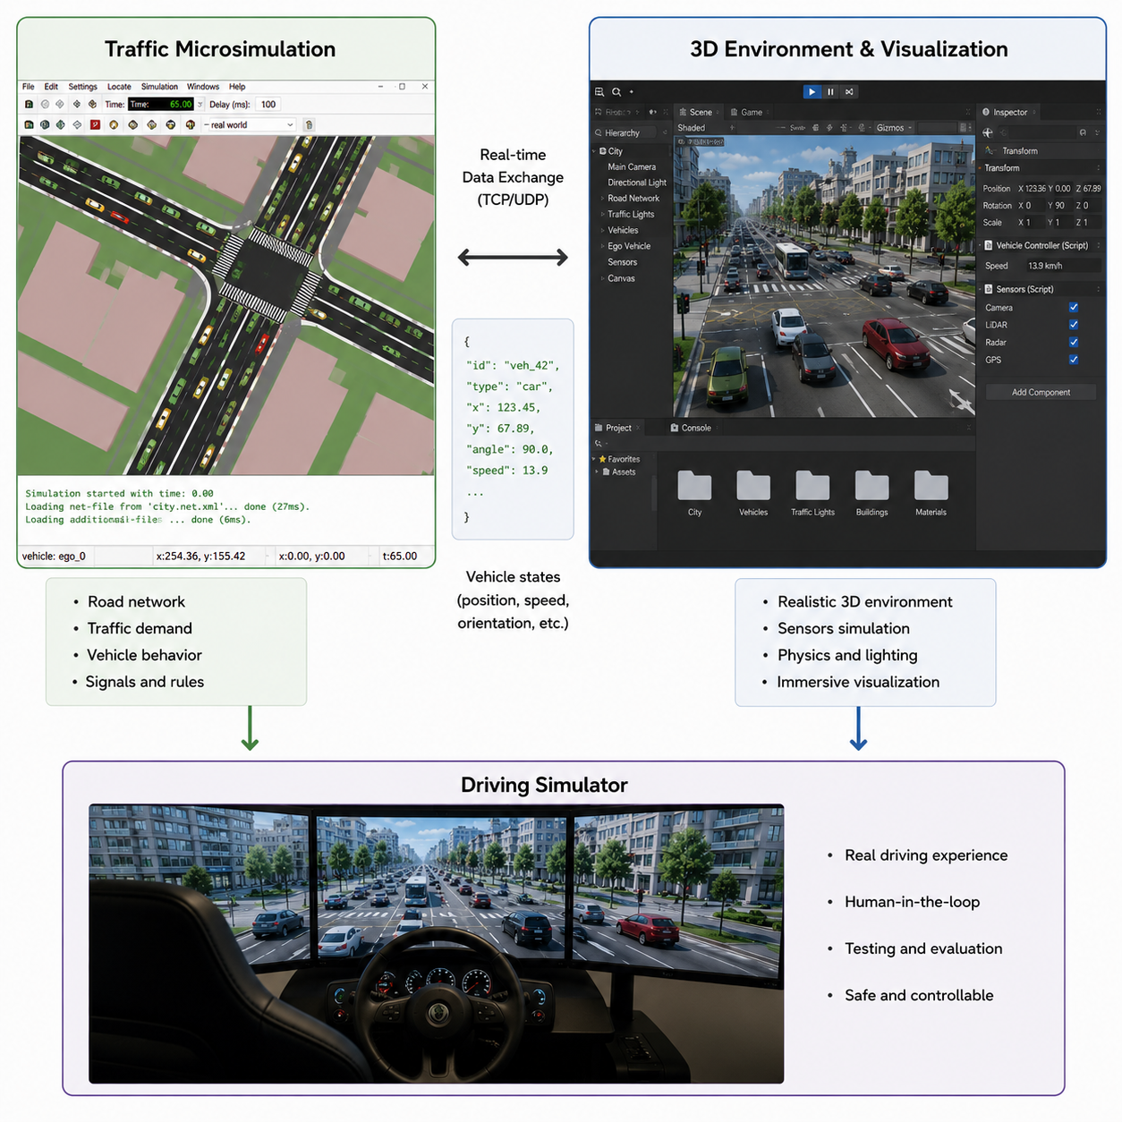Viewport: 1122px width, 1122px height.
Task: Uncheck the Radar sensor checkbox
Action: point(1074,342)
